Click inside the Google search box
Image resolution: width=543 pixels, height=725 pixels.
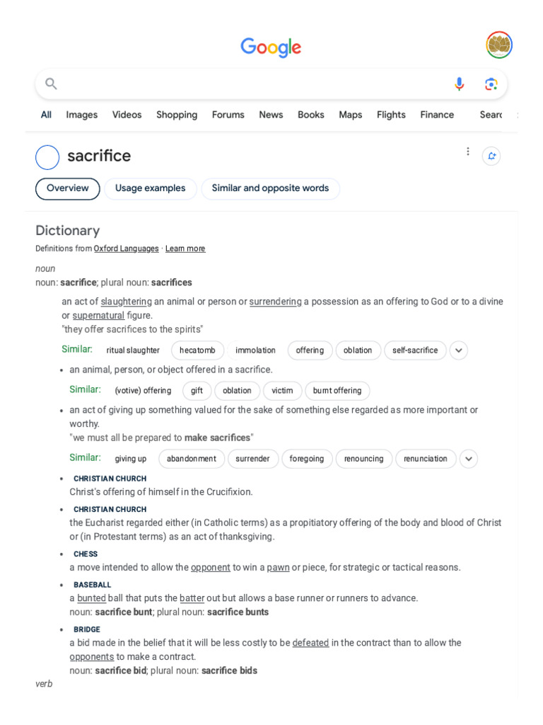tap(247, 84)
